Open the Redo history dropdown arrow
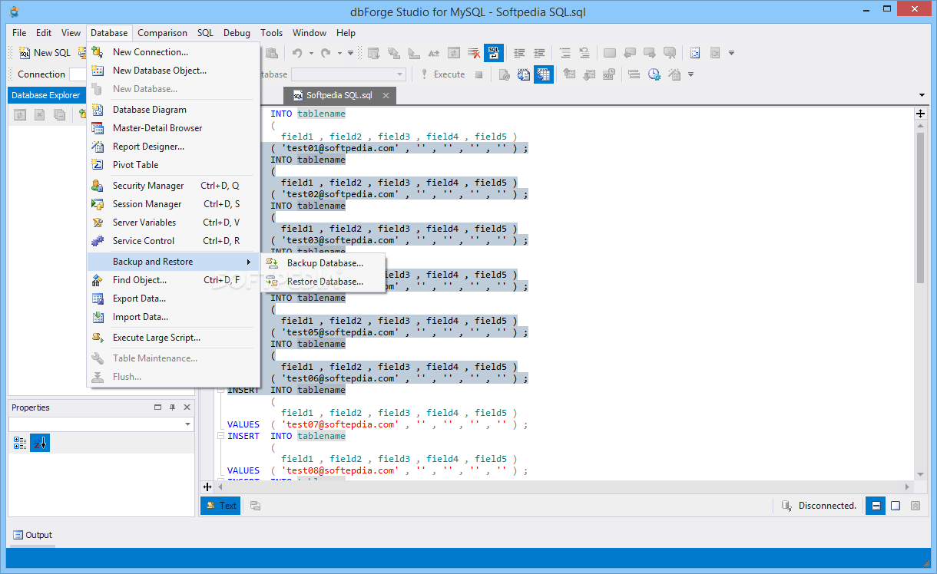The image size is (937, 574). click(339, 53)
